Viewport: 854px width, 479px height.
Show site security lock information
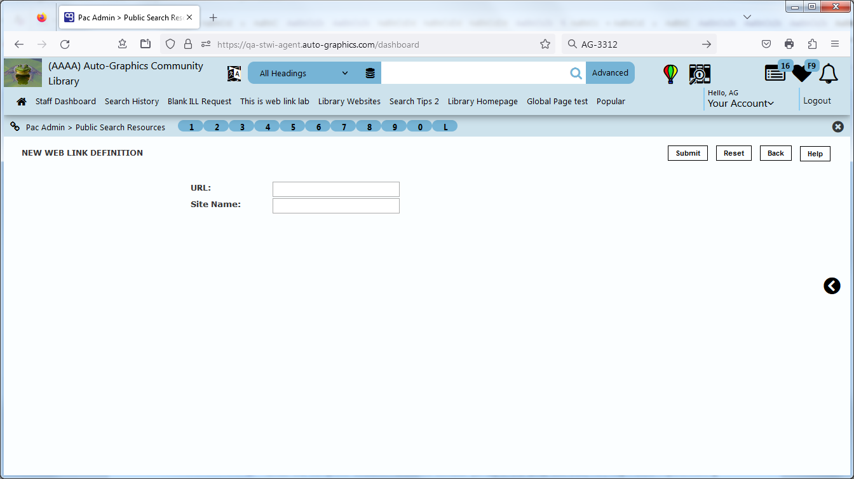pos(187,44)
